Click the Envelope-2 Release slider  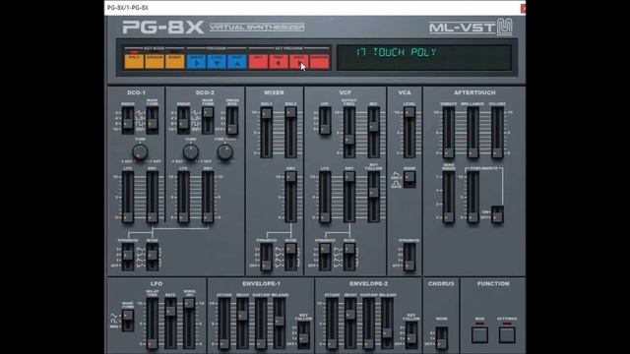pyautogui.click(x=387, y=324)
